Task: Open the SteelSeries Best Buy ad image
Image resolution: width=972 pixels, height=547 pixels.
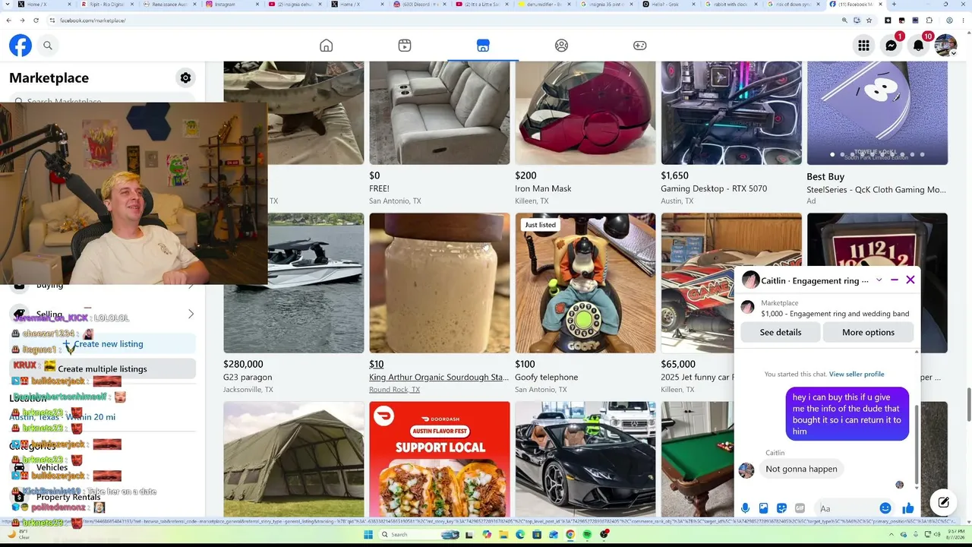Action: pyautogui.click(x=877, y=113)
